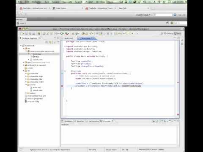Minimize the editor area
The height and width of the screenshot is (152, 203).
(175, 38)
